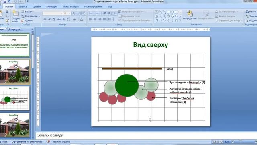This screenshot has width=257, height=145.
Task: Click the Найти find button
Action: tap(251, 12)
